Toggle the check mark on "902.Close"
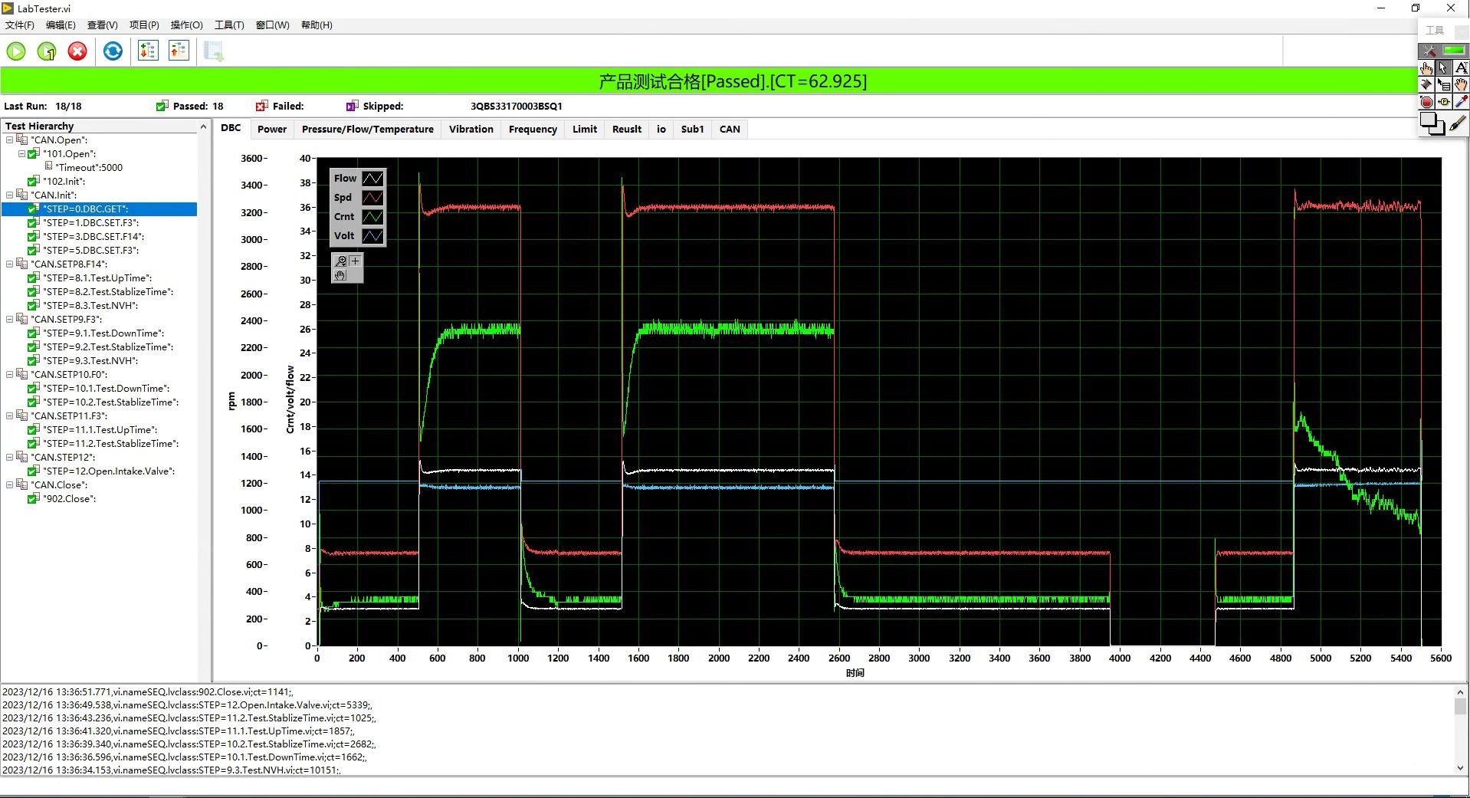This screenshot has height=798, width=1470. pyautogui.click(x=33, y=499)
